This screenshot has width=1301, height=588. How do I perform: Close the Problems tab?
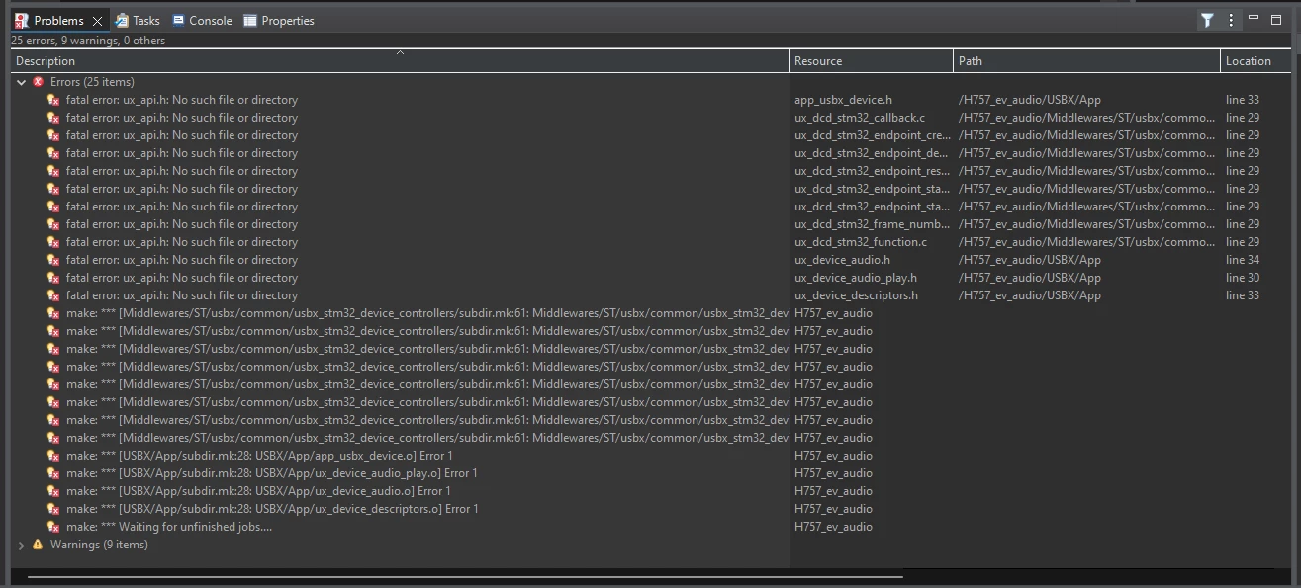97,21
